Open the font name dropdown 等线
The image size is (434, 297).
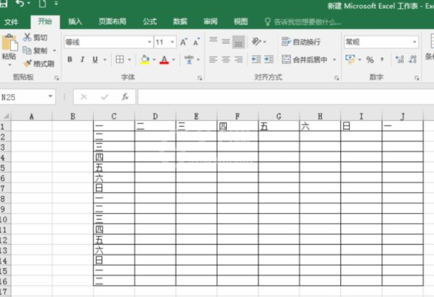coord(149,42)
